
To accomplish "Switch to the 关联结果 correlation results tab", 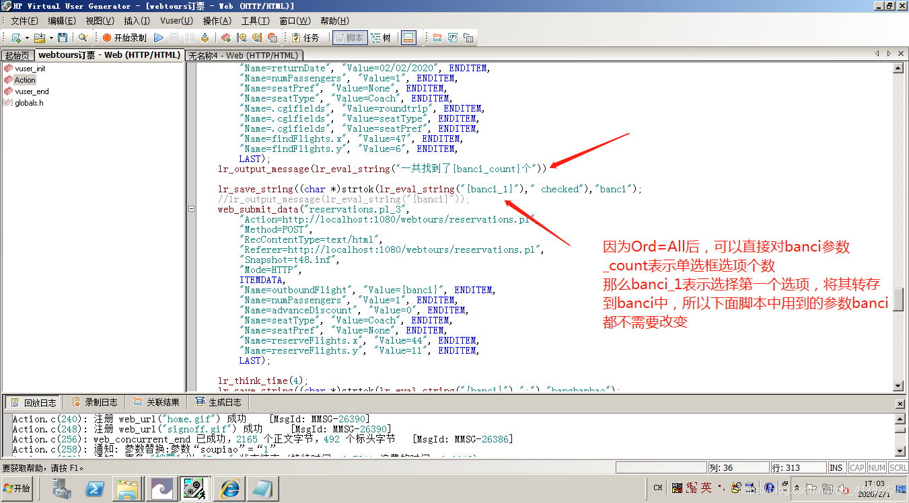I will click(x=156, y=402).
